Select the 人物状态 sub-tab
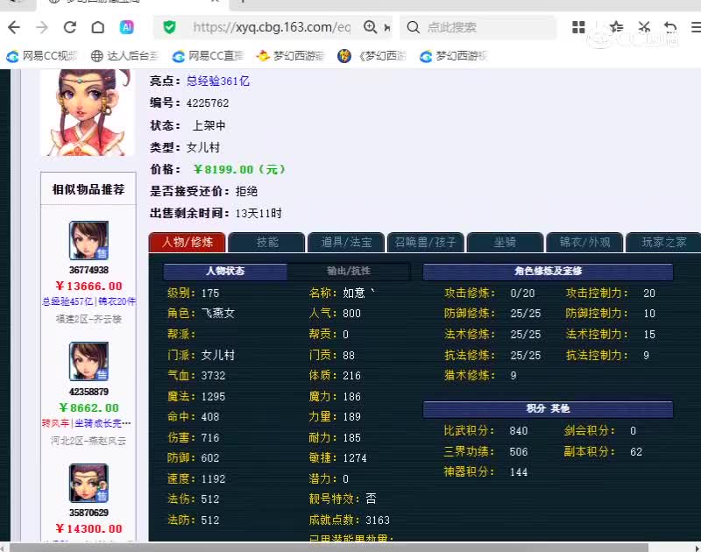This screenshot has height=552, width=701. tap(225, 271)
